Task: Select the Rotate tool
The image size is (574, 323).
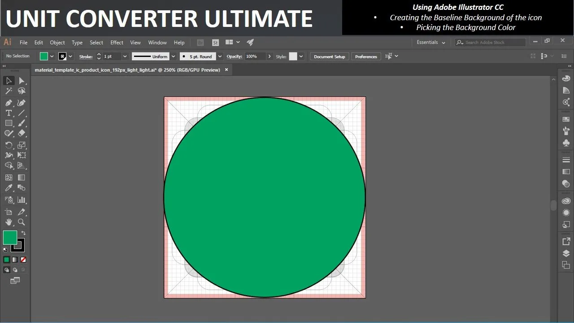Action: 9,145
